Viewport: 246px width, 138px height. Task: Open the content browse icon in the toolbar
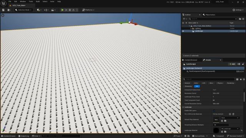[x=9, y=10]
